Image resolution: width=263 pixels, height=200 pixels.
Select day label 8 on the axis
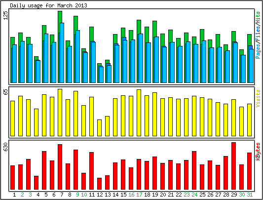[70, 195]
